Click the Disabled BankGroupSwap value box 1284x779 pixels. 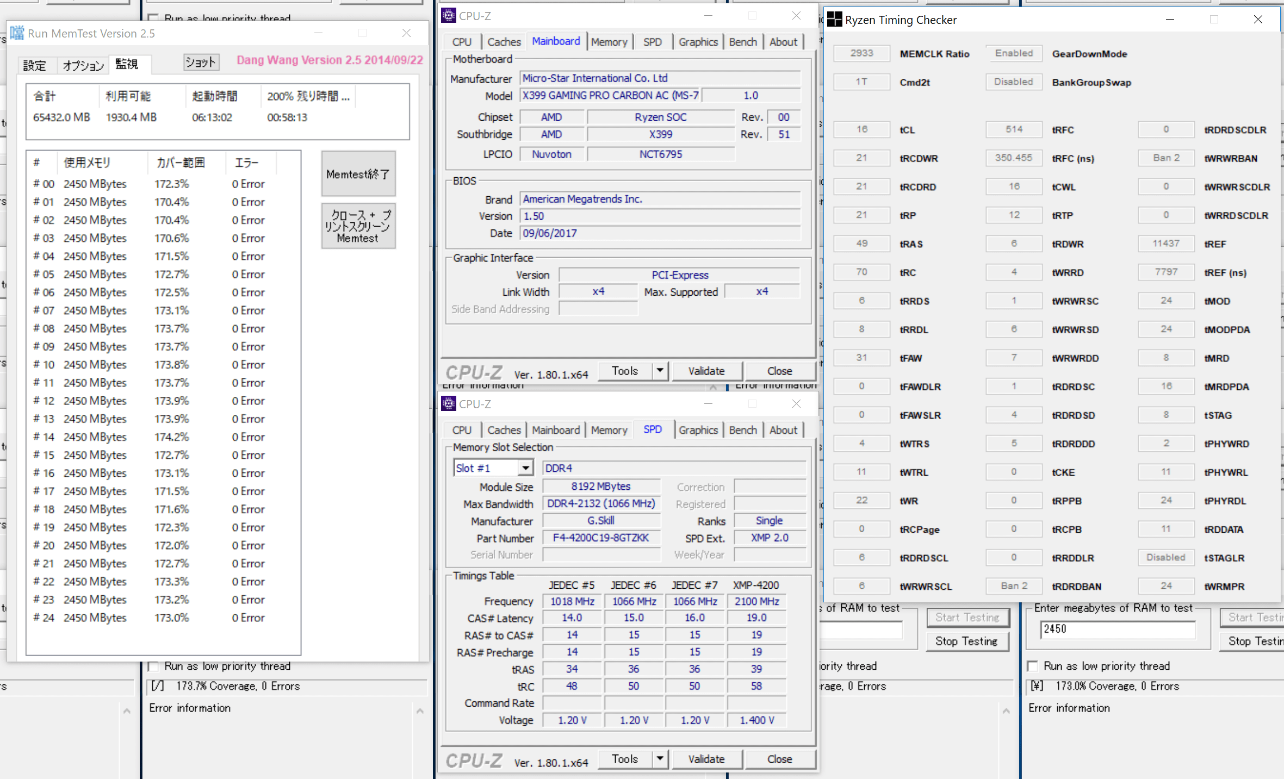tap(1014, 82)
